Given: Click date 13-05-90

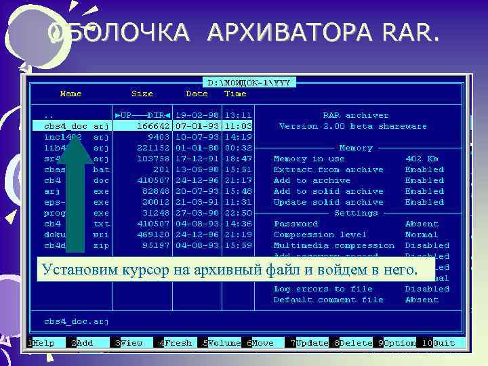Looking at the screenshot, I should click(197, 169).
